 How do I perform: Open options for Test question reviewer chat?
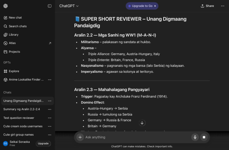[50, 118]
